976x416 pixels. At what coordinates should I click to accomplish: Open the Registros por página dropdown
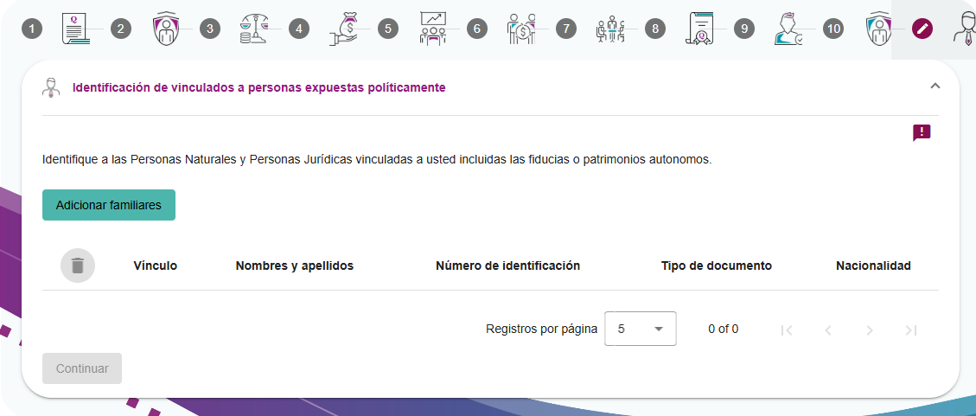641,329
